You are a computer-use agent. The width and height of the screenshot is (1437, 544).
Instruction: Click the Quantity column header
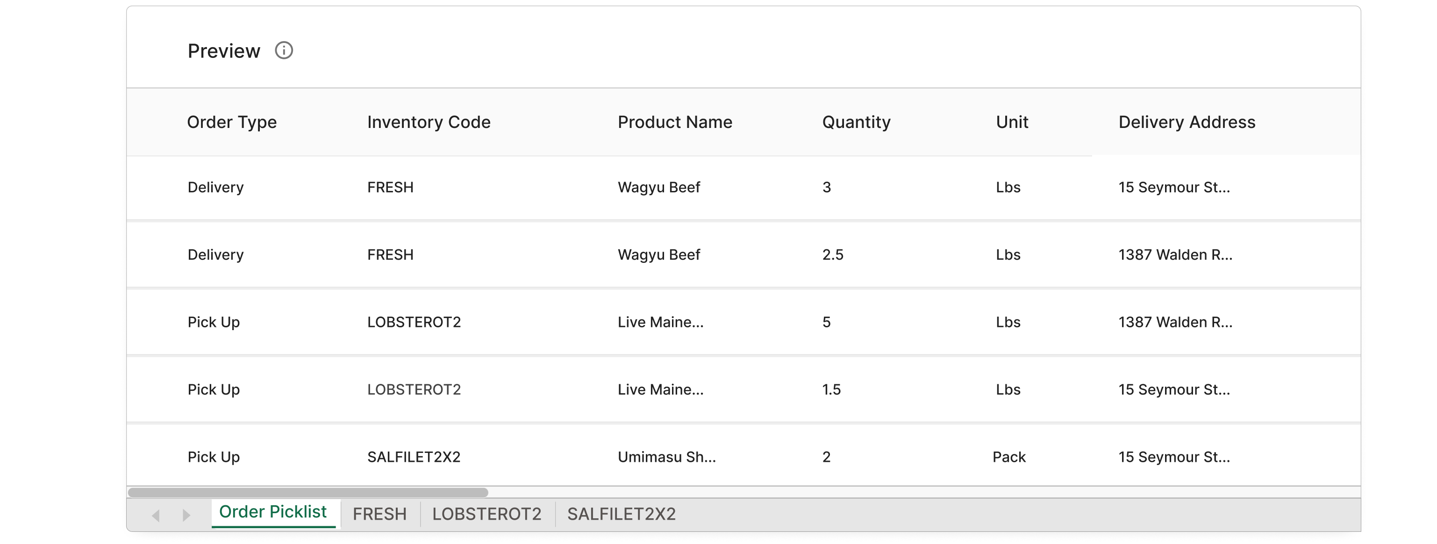(856, 122)
